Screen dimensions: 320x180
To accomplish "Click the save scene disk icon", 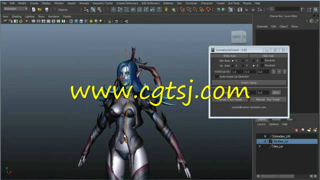I will pyautogui.click(x=46, y=9).
